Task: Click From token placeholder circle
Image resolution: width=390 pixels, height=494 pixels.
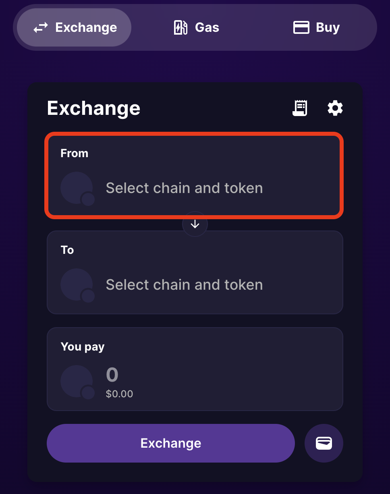Action: [77, 188]
